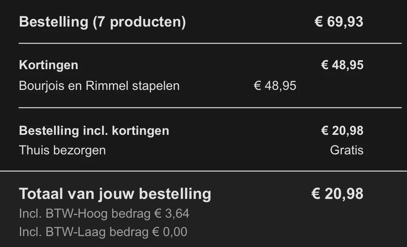Select the bold Kortingen € 48,95 amount

342,65
